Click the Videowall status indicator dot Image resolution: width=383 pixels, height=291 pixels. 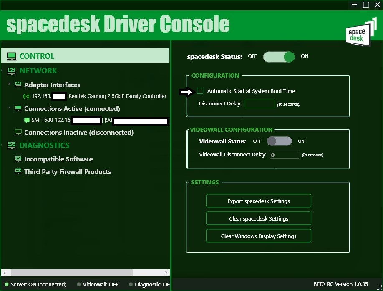coord(79,284)
